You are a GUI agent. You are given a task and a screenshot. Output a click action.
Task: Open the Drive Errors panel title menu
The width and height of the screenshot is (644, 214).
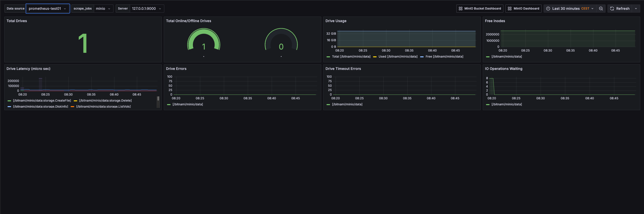(x=176, y=69)
